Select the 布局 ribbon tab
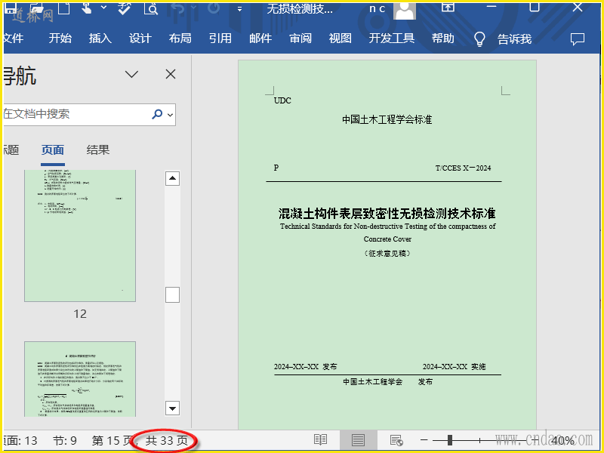 (180, 39)
